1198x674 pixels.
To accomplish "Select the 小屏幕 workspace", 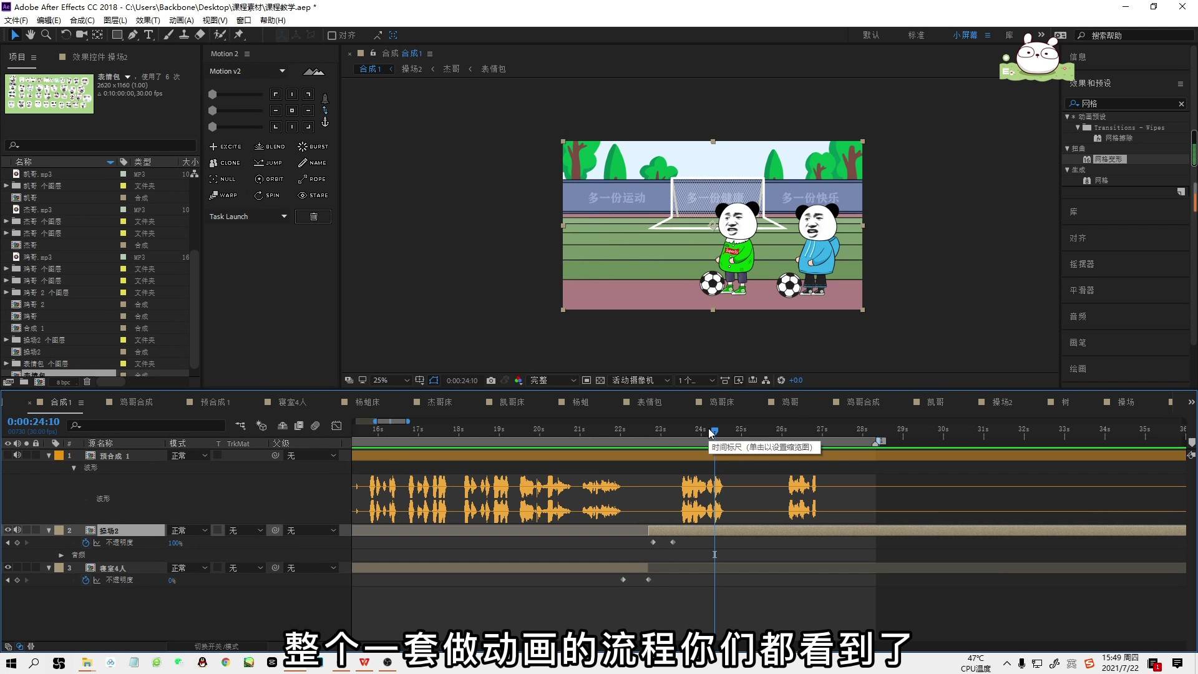I will pos(965,35).
